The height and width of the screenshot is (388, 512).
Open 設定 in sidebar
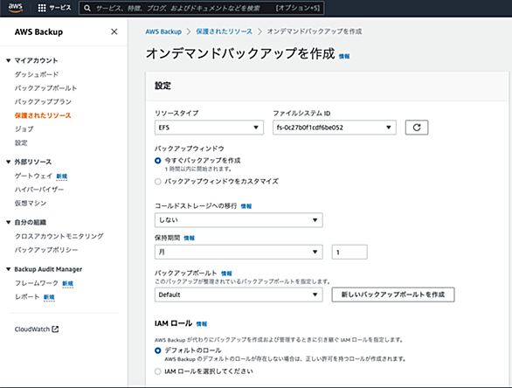(21, 142)
